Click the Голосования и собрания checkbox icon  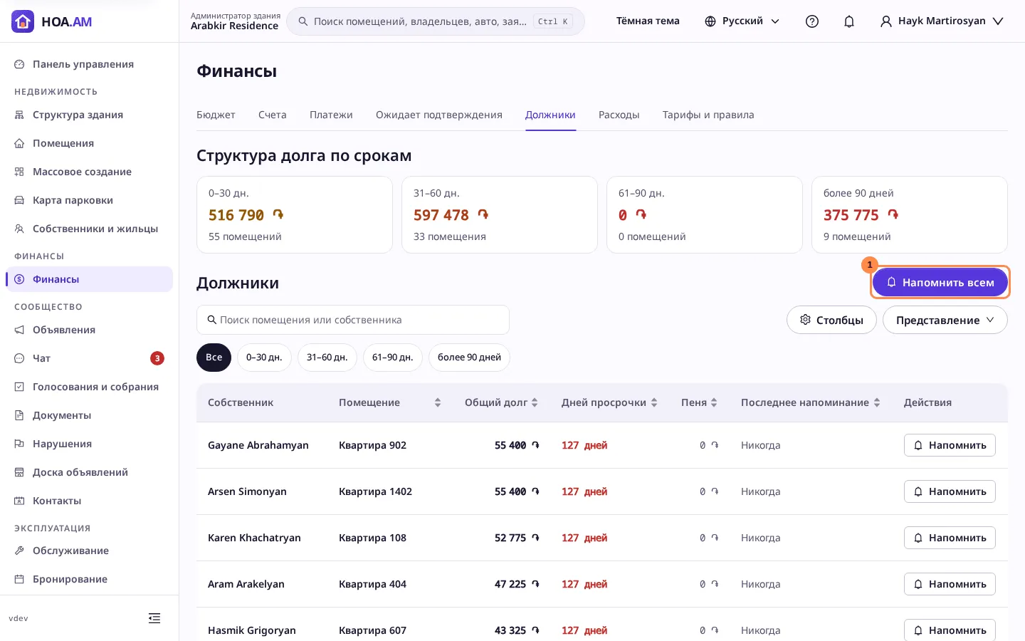click(x=19, y=387)
